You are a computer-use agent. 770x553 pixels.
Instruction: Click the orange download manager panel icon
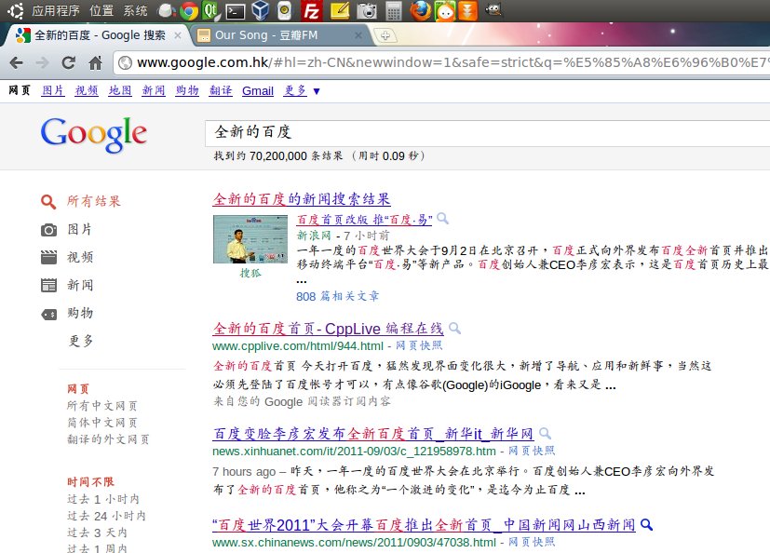[467, 10]
